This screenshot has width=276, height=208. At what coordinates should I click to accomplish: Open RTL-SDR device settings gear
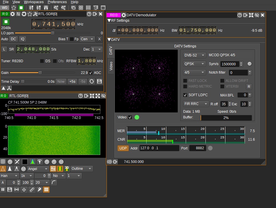[13, 14]
